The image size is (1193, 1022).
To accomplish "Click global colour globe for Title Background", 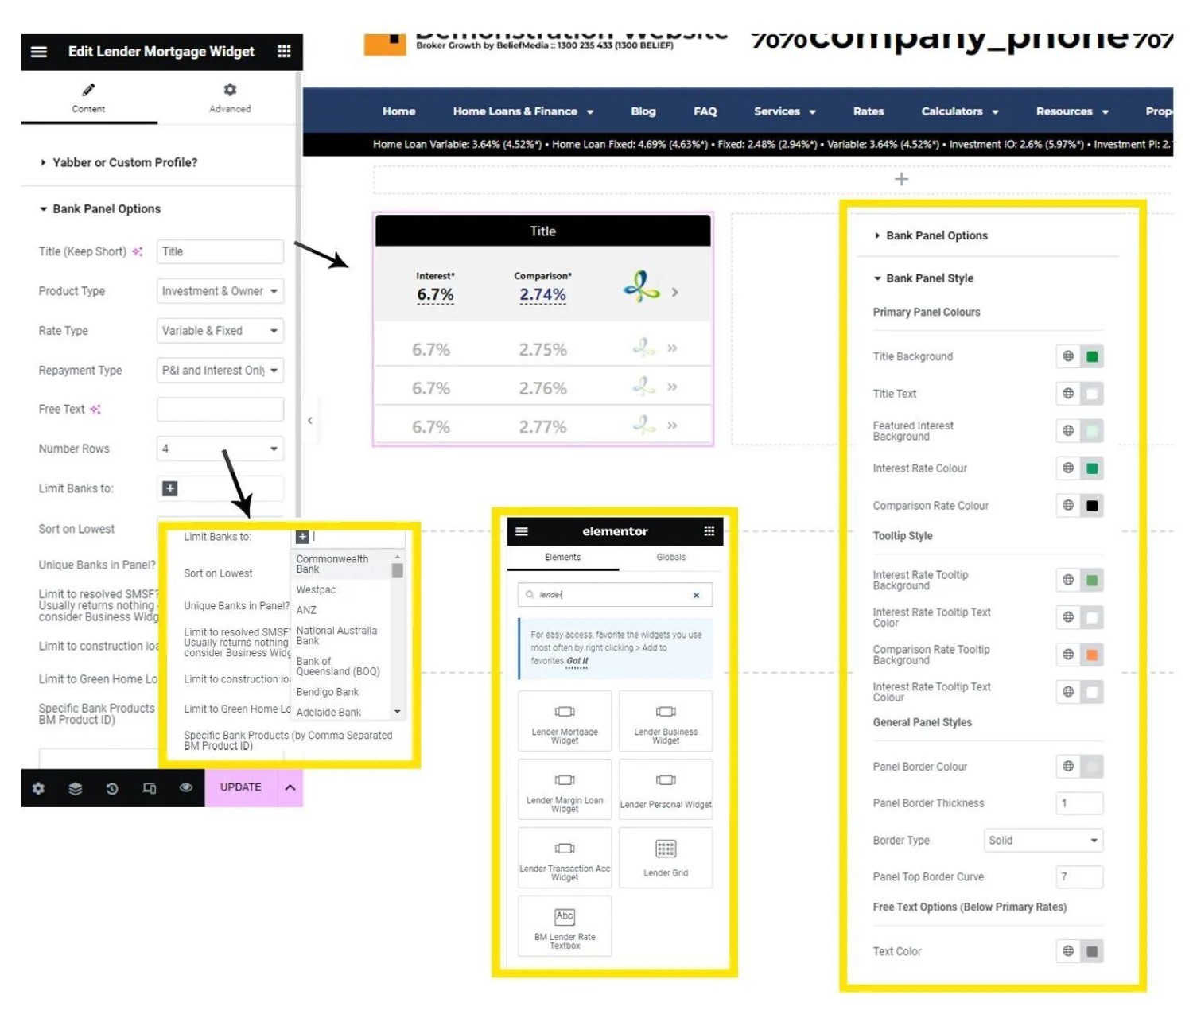I will click(x=1068, y=356).
